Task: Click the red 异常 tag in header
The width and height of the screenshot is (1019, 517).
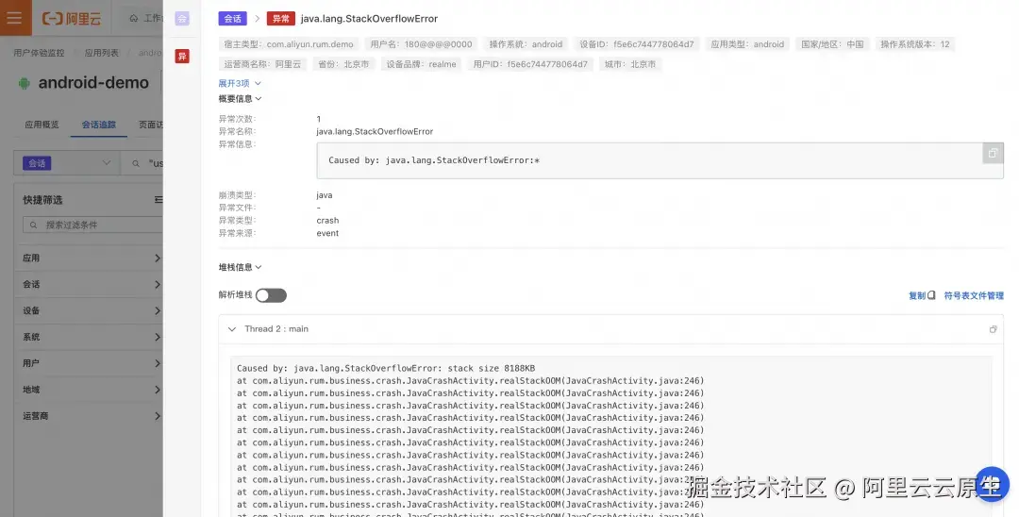Action: (281, 19)
